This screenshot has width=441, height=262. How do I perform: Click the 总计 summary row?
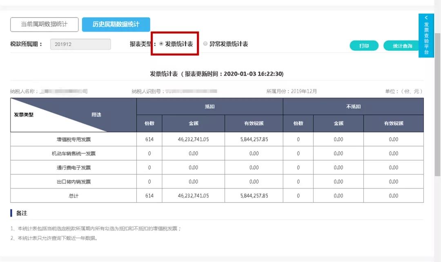click(x=73, y=196)
